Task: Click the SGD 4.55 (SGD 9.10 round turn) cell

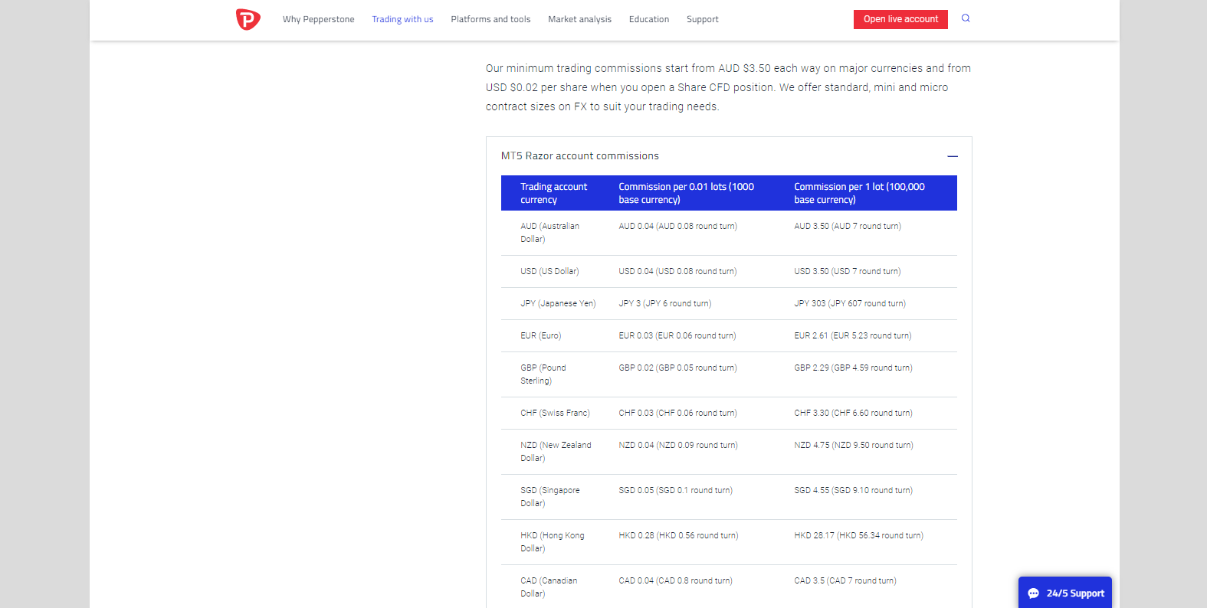Action: tap(853, 490)
